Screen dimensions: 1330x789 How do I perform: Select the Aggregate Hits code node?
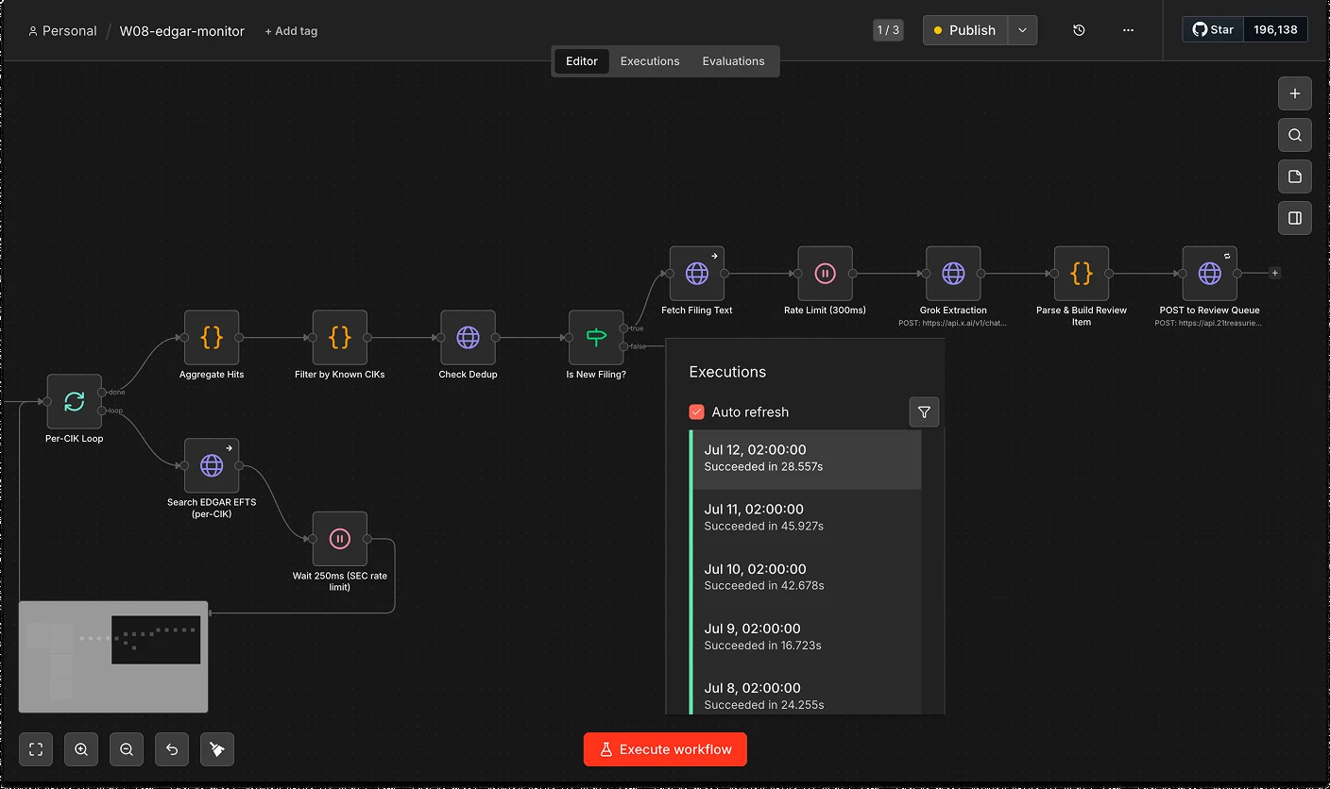pyautogui.click(x=212, y=337)
